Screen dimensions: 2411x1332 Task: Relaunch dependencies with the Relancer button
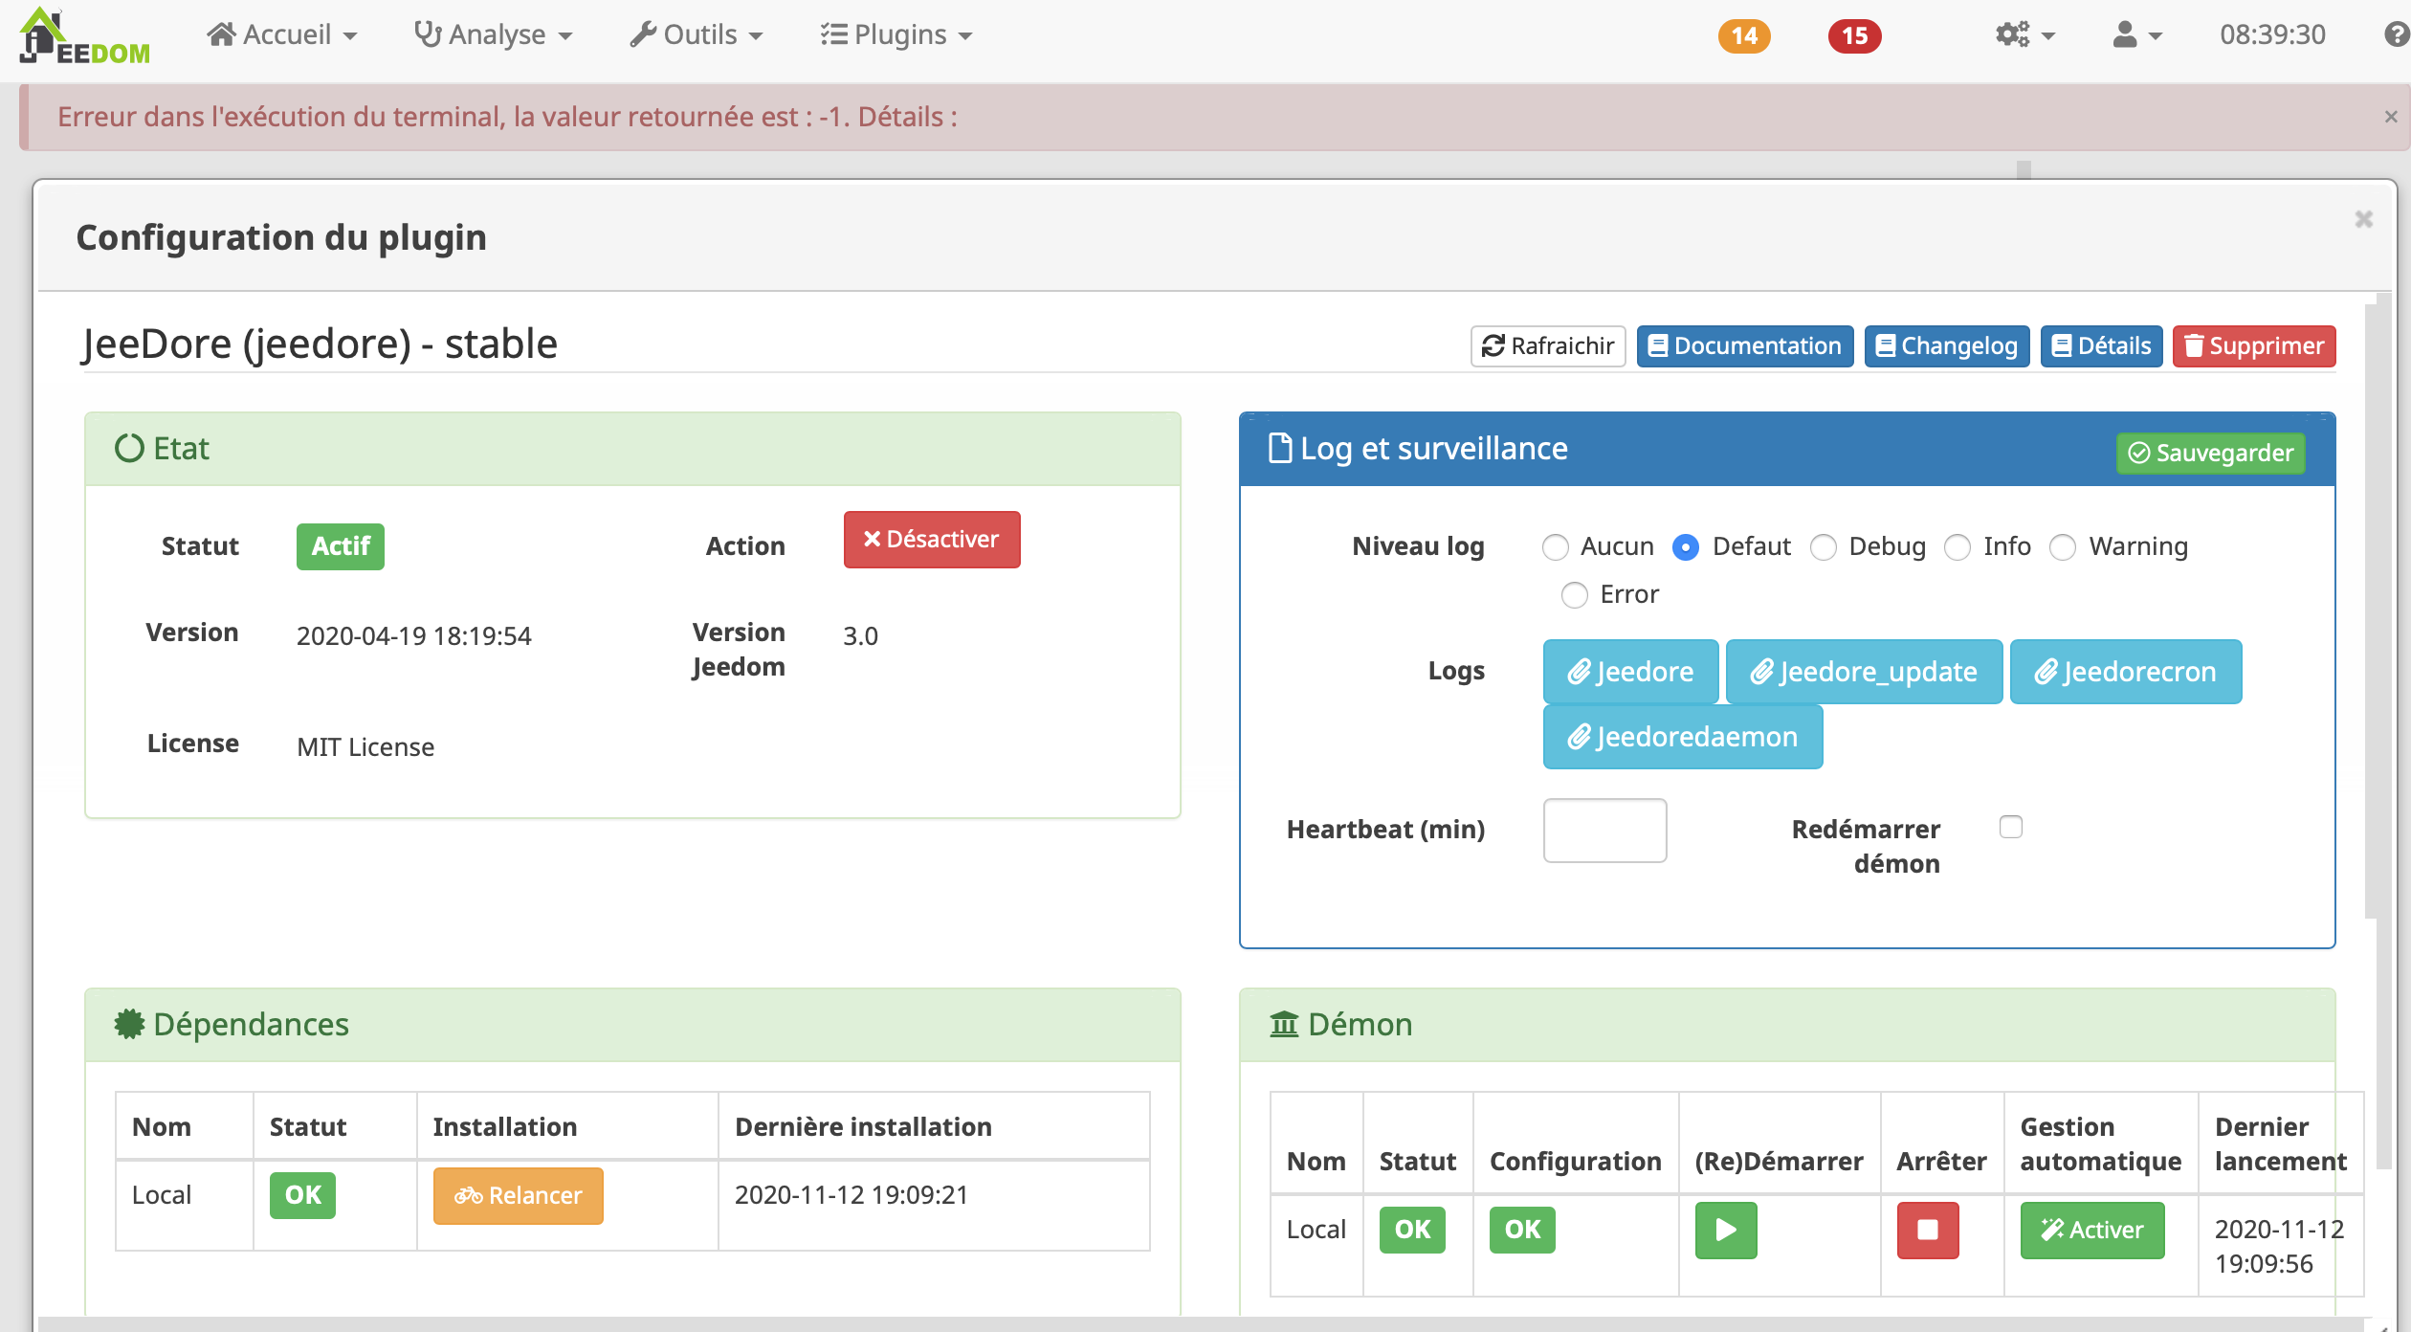point(518,1195)
